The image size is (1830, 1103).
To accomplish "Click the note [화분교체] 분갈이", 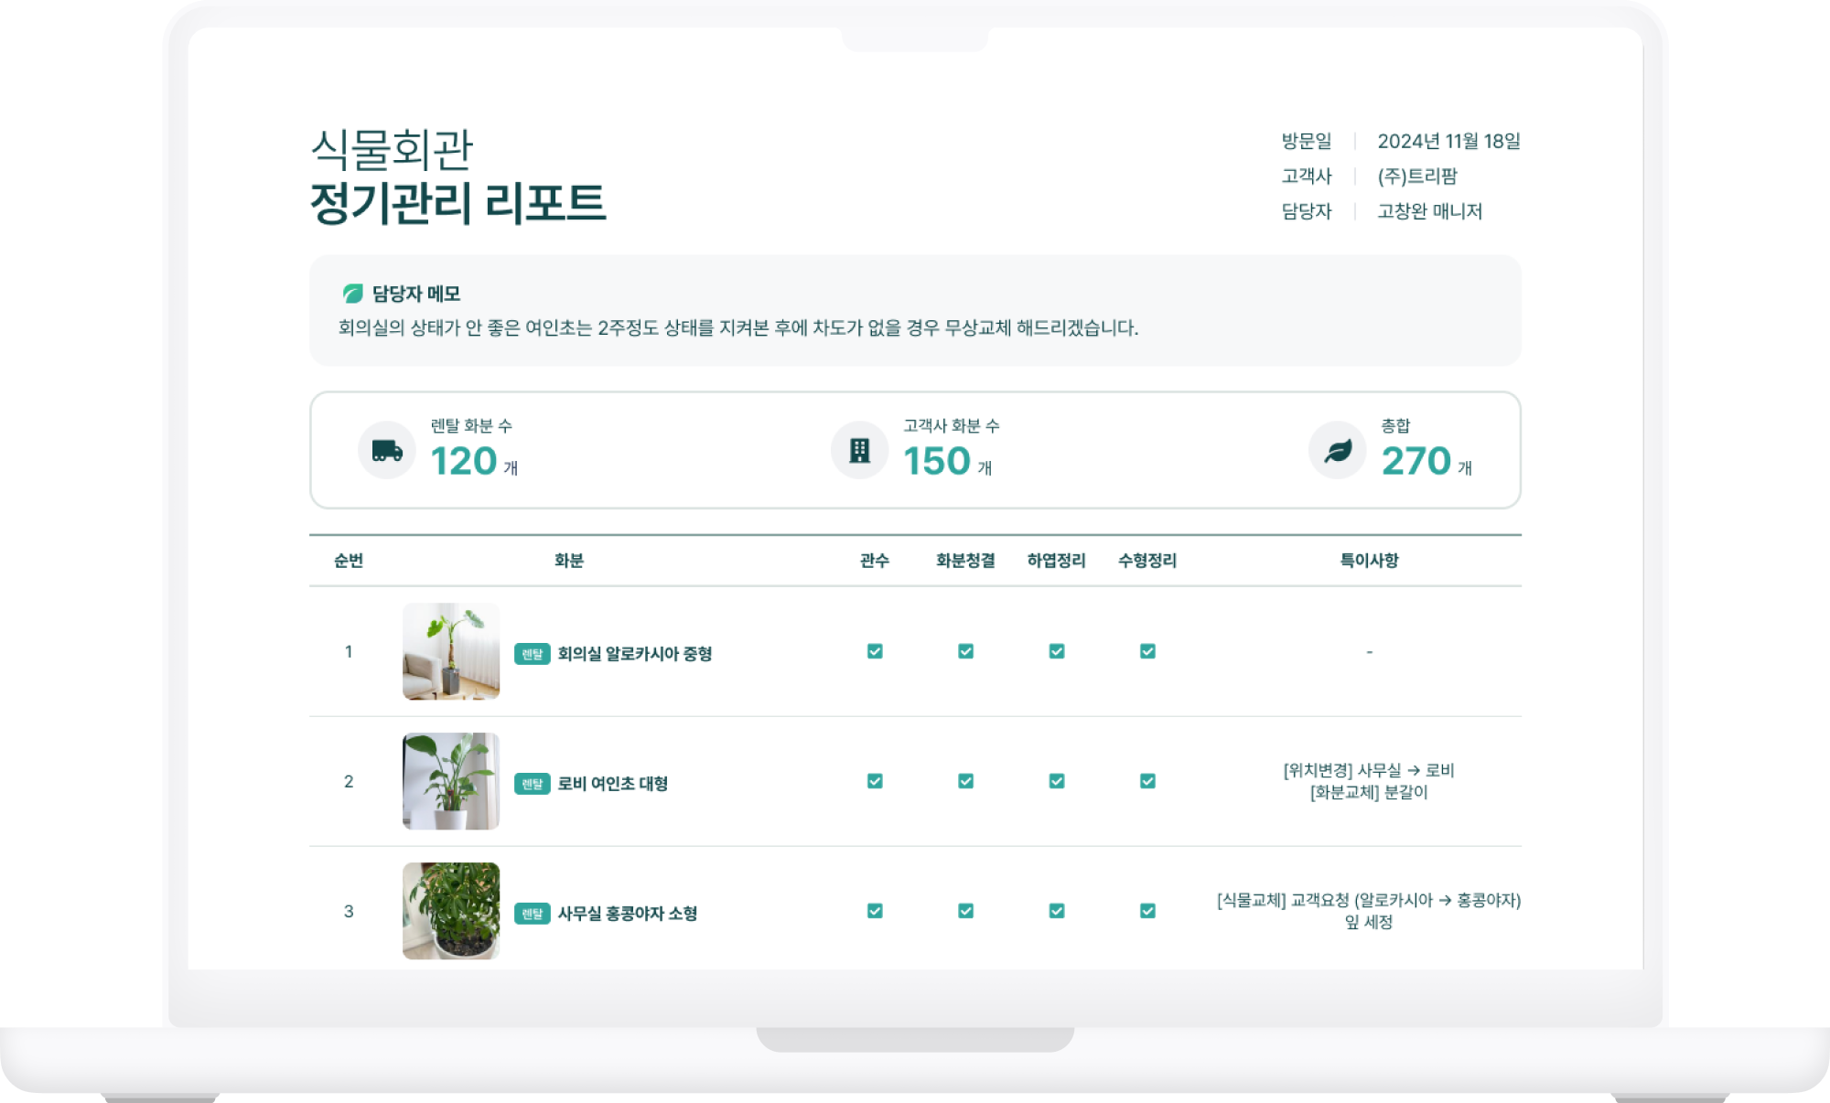I will 1369,792.
